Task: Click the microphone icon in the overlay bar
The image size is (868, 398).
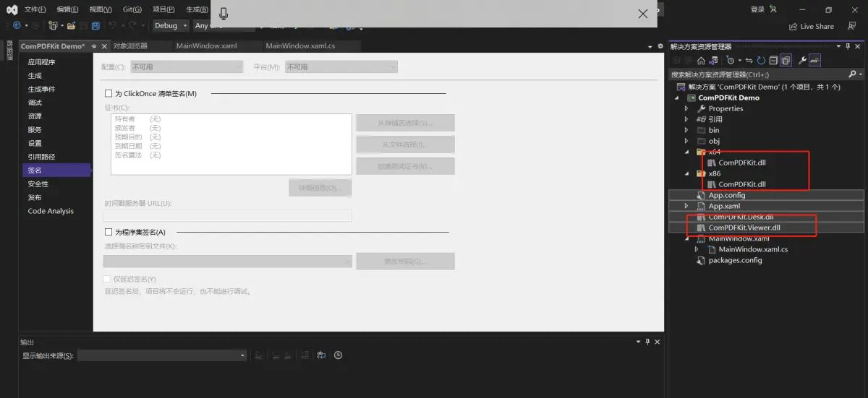Action: (223, 14)
